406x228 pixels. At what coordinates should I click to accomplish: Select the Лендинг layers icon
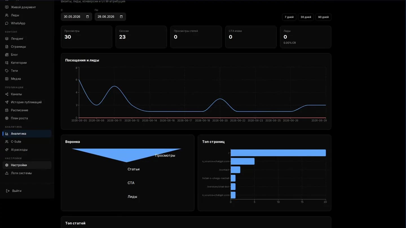click(x=7, y=39)
